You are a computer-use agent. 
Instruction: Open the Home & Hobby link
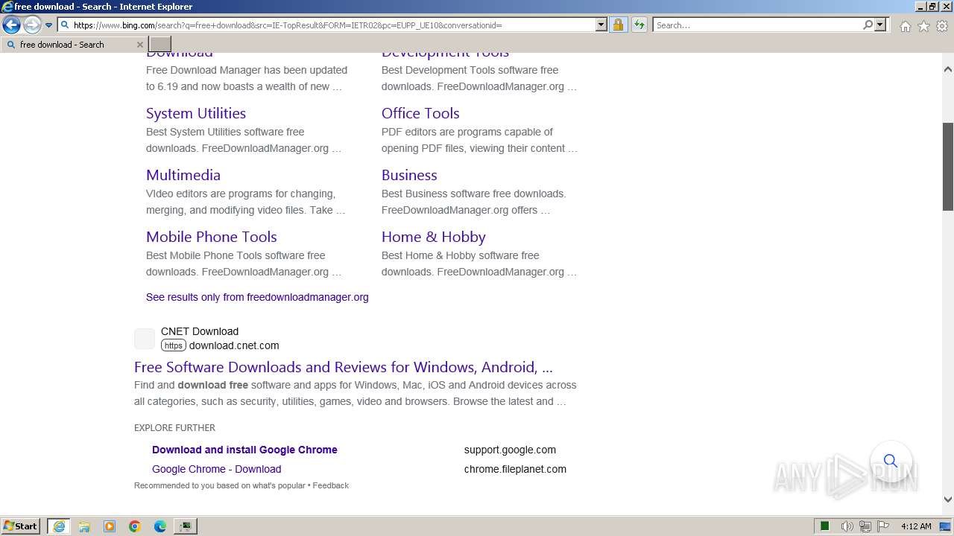coord(434,237)
